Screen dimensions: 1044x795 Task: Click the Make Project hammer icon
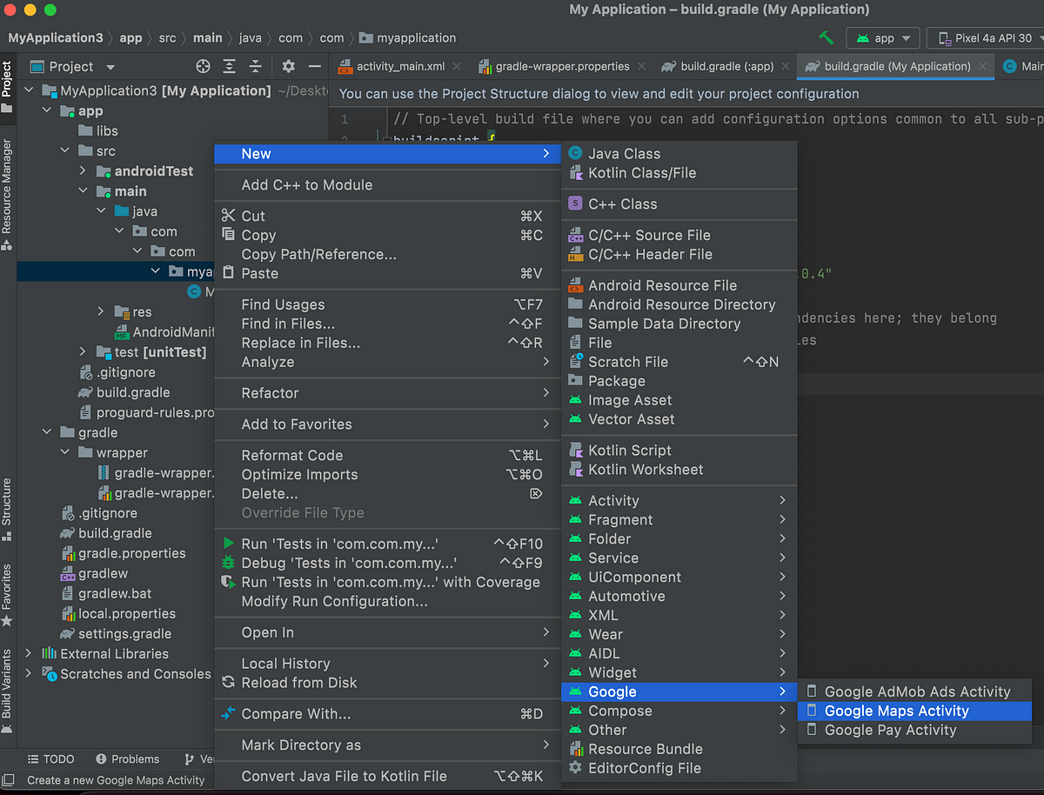point(826,38)
